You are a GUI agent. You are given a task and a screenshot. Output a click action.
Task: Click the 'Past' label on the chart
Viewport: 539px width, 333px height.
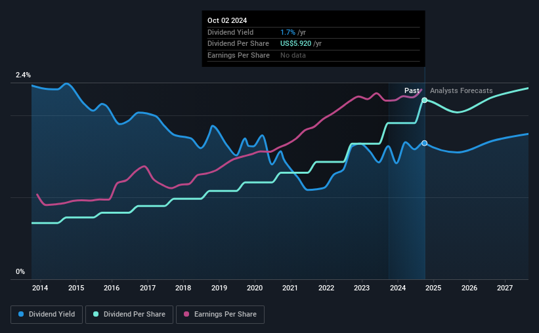tap(412, 90)
